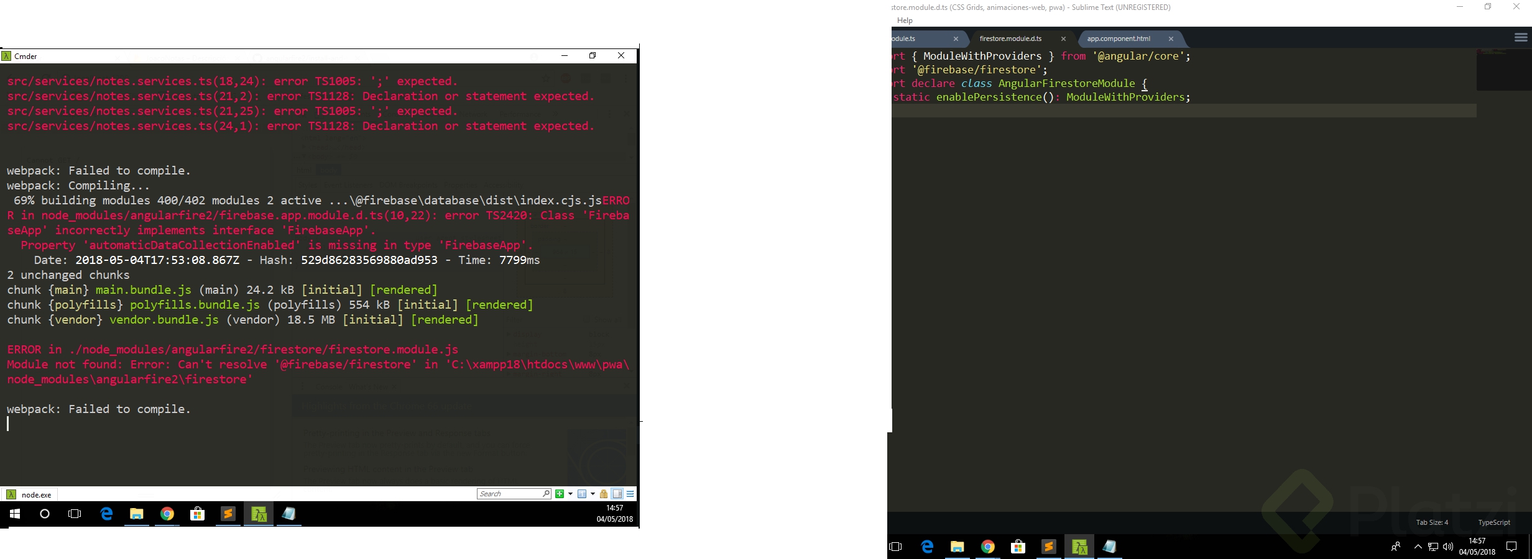Toggle the split panes icon in Cmder
Screen dimensions: 1532x559
[617, 494]
